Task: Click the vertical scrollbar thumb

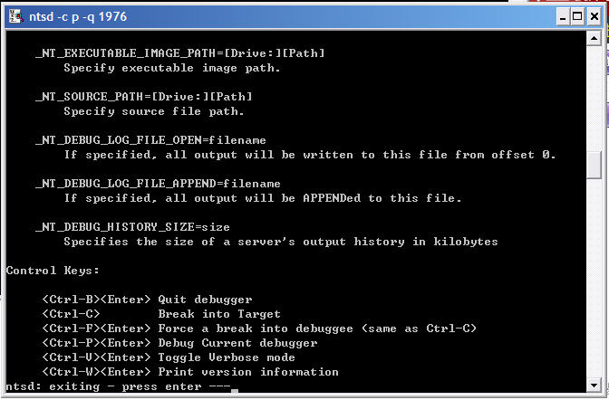Action: pyautogui.click(x=594, y=166)
